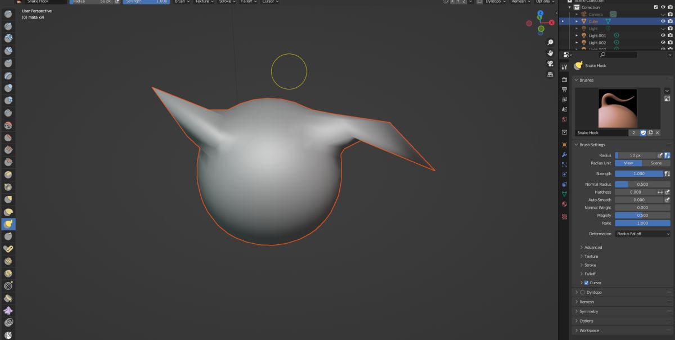
Task: Select the Simplify sculpt brush
Action: pyautogui.click(x=8, y=323)
